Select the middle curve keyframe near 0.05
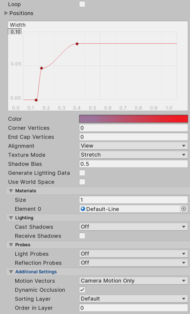The height and width of the screenshot is (314, 190). click(41, 68)
